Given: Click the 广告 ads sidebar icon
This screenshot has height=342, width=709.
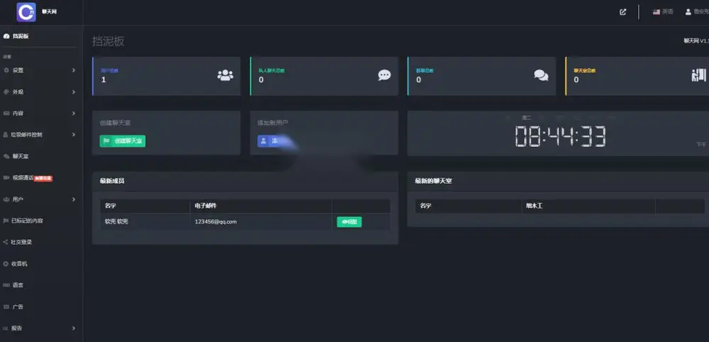Looking at the screenshot, I should point(6,307).
